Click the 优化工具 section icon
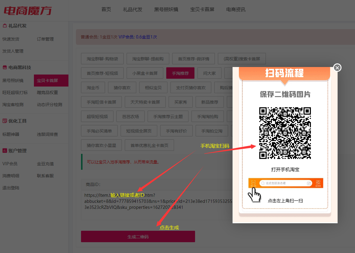Viewport: 355px width, 253px height. (x=5, y=121)
